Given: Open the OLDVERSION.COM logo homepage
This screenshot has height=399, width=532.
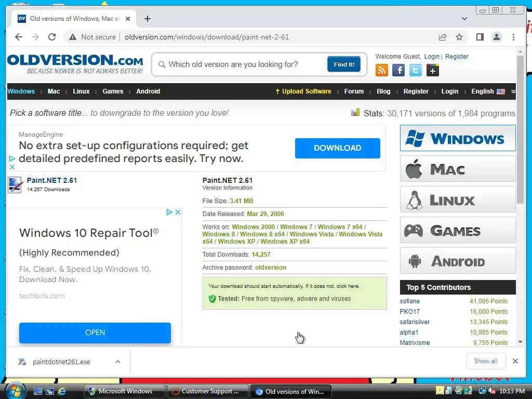Looking at the screenshot, I should (75, 64).
